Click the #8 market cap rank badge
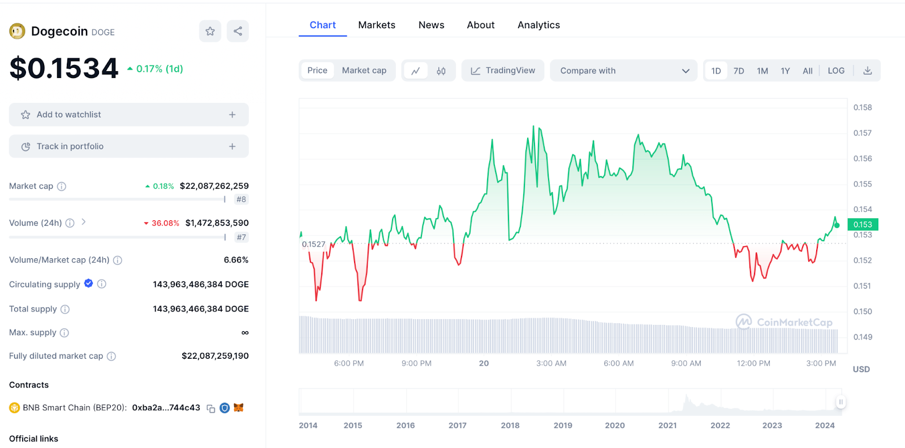905x448 pixels. point(242,199)
